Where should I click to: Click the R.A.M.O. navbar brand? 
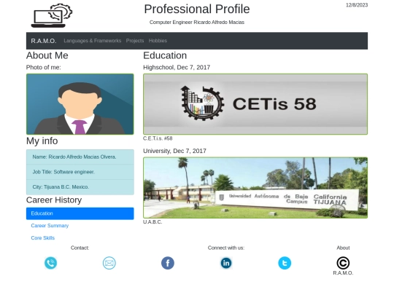tap(44, 41)
